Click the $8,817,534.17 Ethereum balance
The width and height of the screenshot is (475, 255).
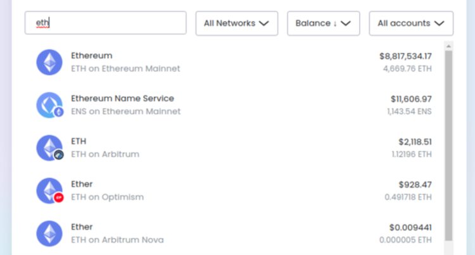point(405,56)
